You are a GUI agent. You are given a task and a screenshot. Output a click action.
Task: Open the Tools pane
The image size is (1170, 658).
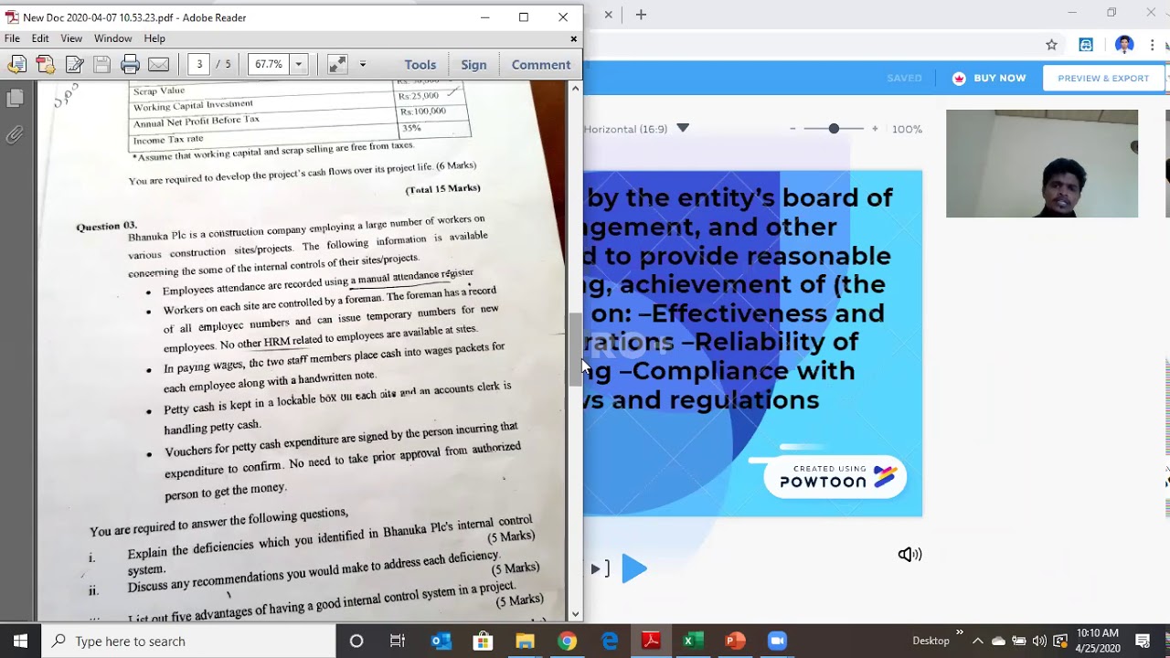(x=420, y=64)
